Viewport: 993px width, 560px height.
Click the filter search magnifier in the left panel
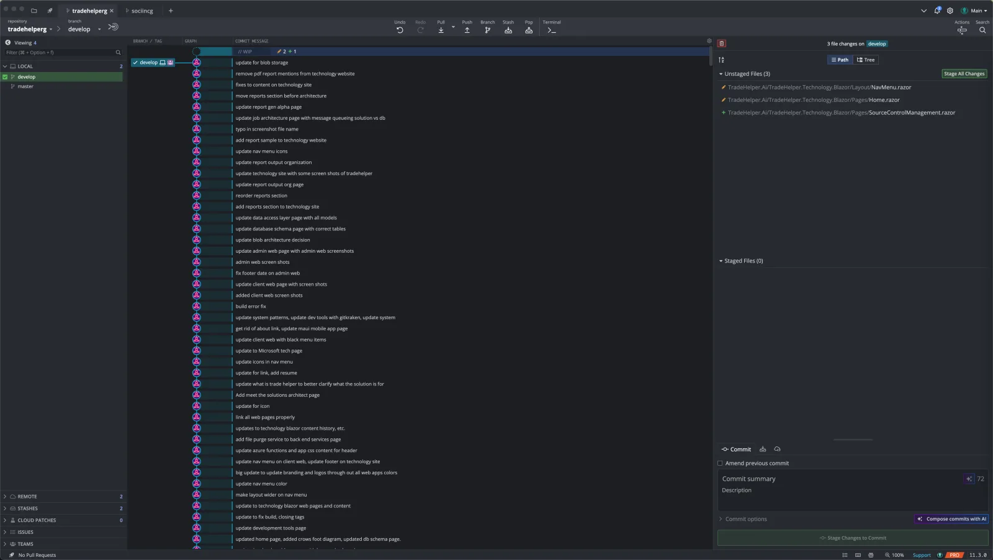118,53
